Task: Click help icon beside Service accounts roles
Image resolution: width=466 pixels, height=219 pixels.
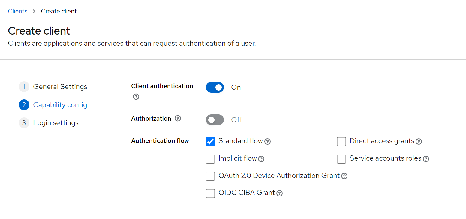Action: [x=426, y=159]
